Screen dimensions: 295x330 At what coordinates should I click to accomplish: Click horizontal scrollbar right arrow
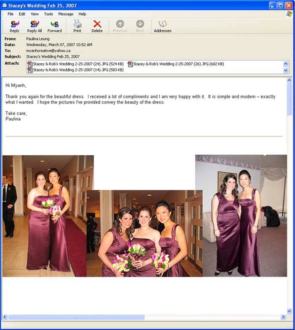tap(283, 317)
